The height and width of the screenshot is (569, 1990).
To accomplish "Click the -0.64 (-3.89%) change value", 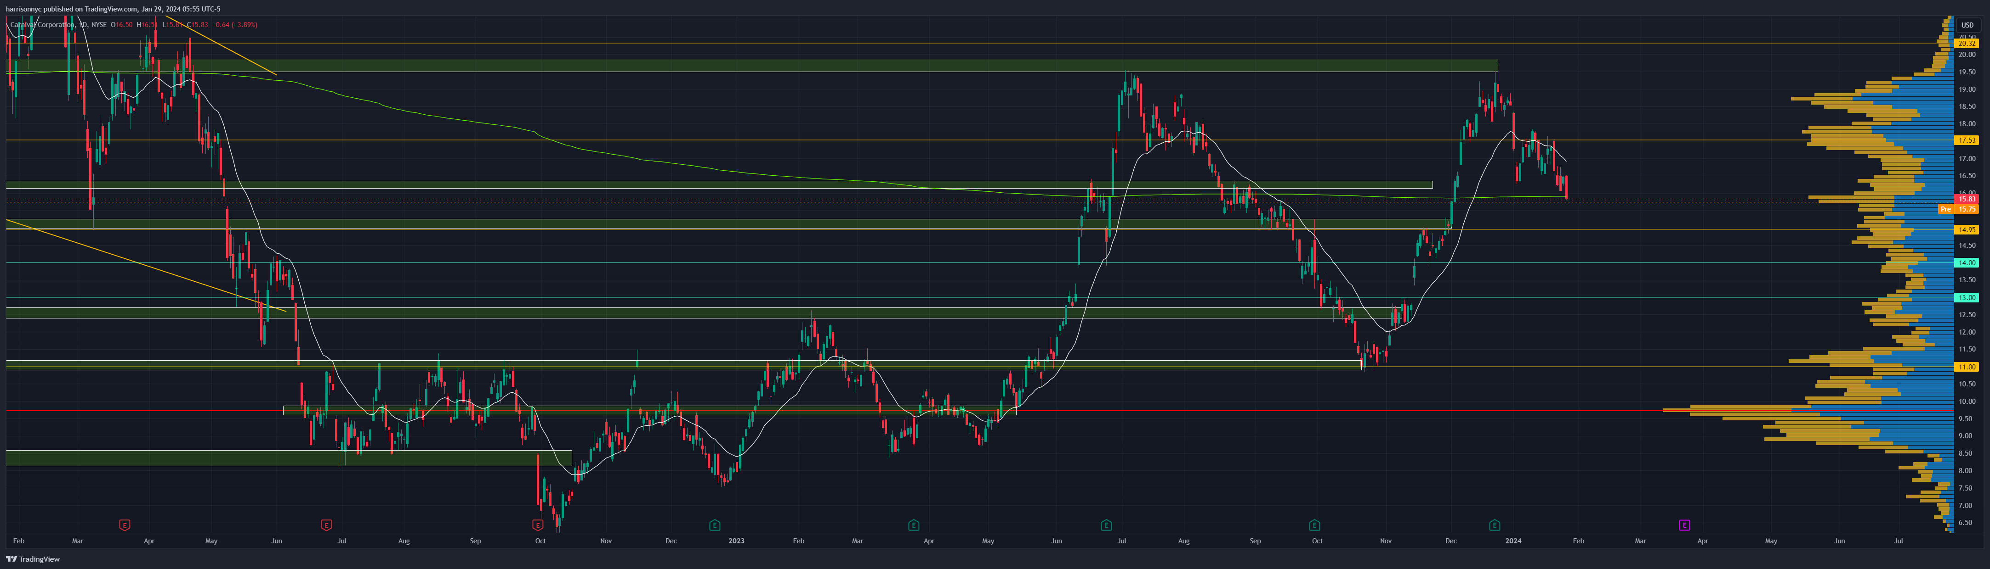I will click(236, 25).
